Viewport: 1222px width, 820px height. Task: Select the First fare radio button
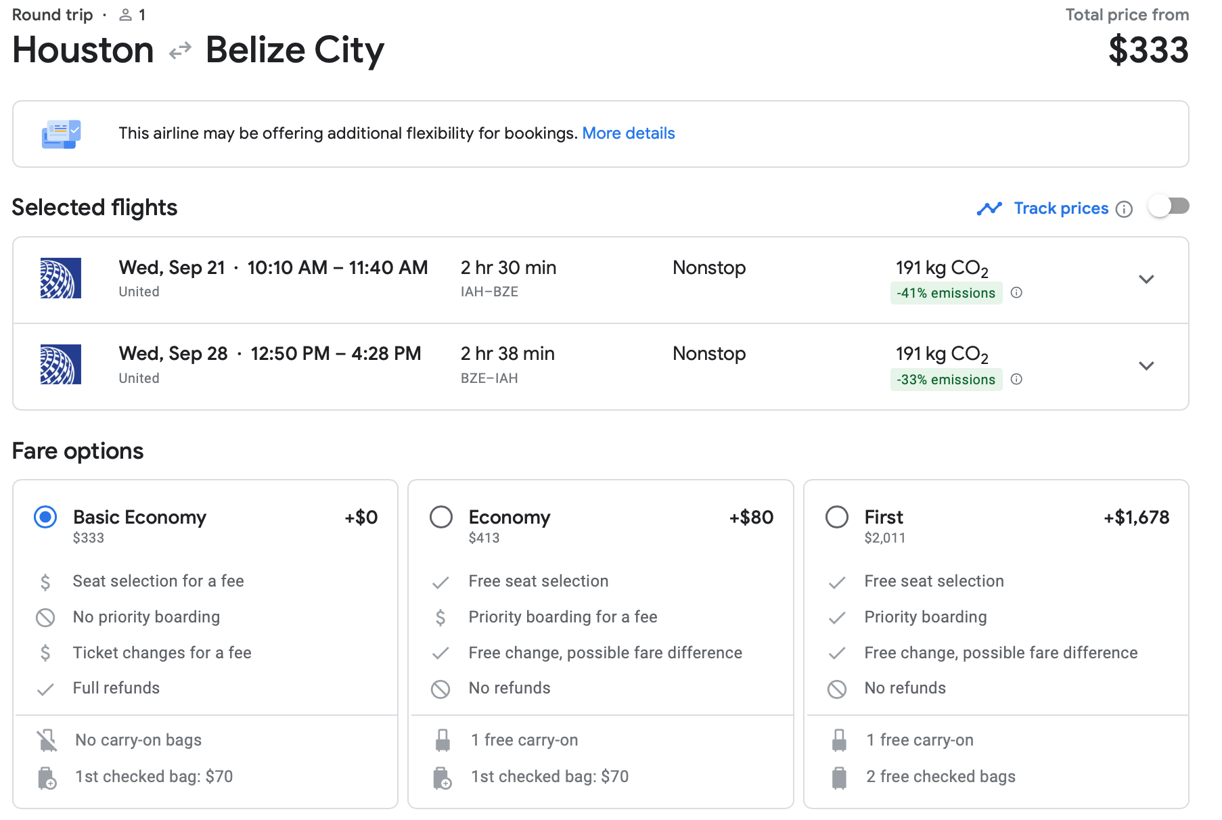837,518
